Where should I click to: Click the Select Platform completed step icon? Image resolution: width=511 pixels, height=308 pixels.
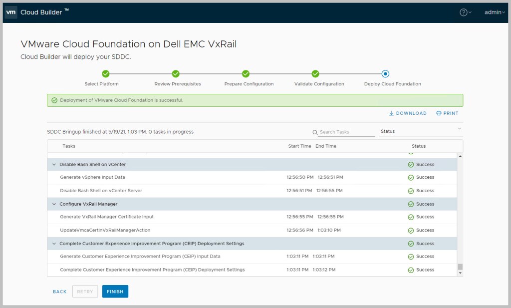click(x=105, y=74)
